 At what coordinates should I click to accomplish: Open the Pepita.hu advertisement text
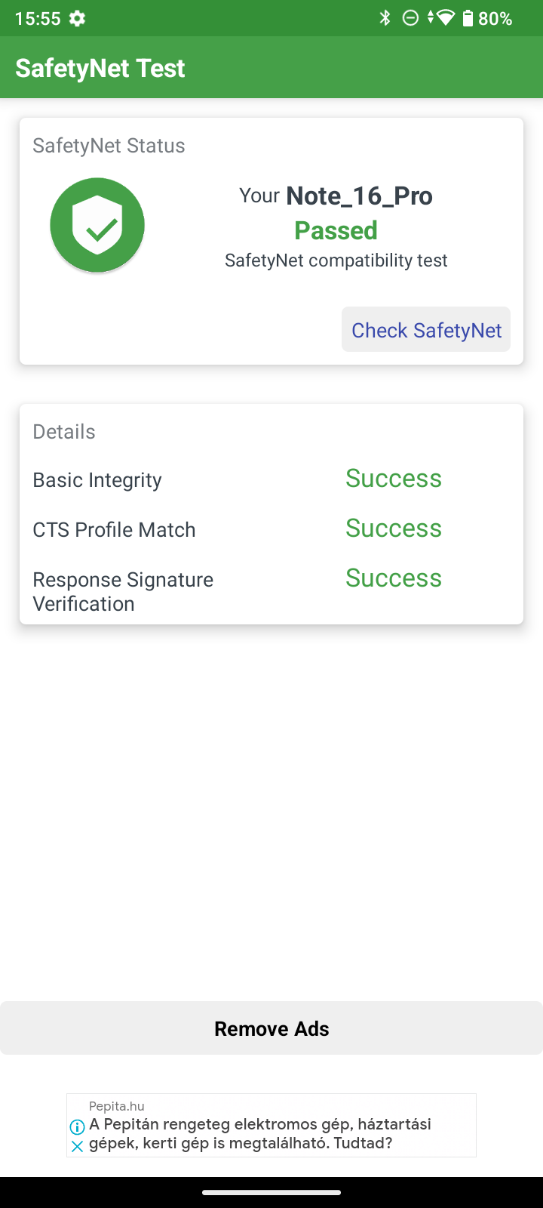tap(260, 1133)
